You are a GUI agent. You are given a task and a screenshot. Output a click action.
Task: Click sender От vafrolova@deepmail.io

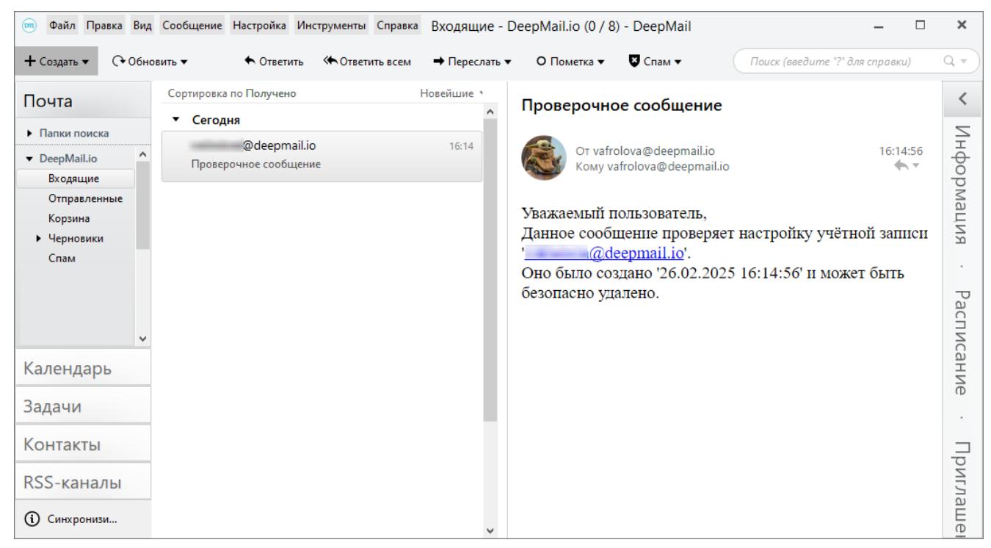tap(645, 151)
